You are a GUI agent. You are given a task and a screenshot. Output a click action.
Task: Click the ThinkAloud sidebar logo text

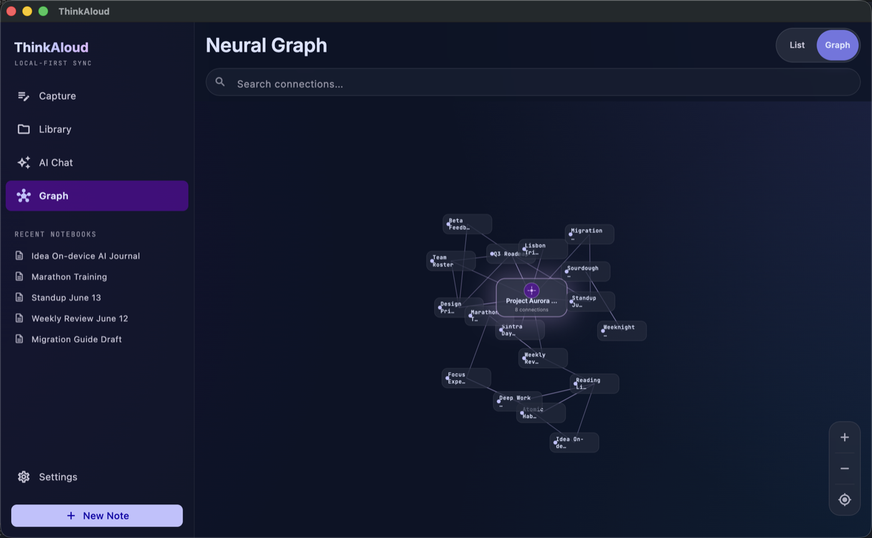click(51, 47)
